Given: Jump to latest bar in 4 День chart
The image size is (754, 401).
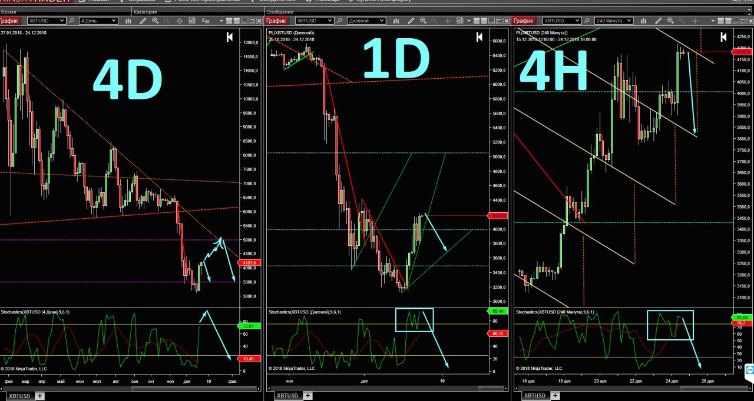Looking at the screenshot, I should [230, 38].
